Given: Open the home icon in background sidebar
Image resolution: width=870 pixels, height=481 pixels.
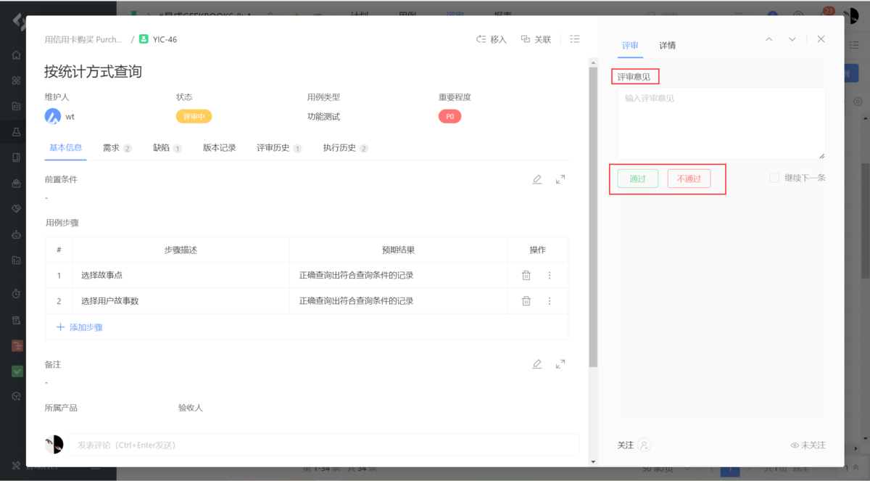Looking at the screenshot, I should click(16, 55).
